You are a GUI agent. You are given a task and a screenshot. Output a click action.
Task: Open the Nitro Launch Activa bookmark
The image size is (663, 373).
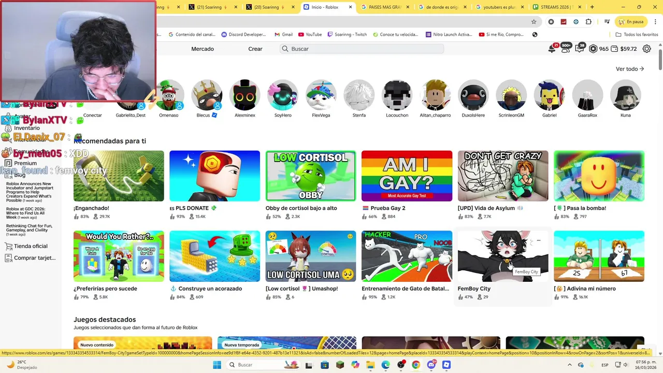449,34
